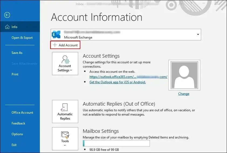The image size is (227, 153).
Task: Click the Change photo link
Action: coord(184,94)
